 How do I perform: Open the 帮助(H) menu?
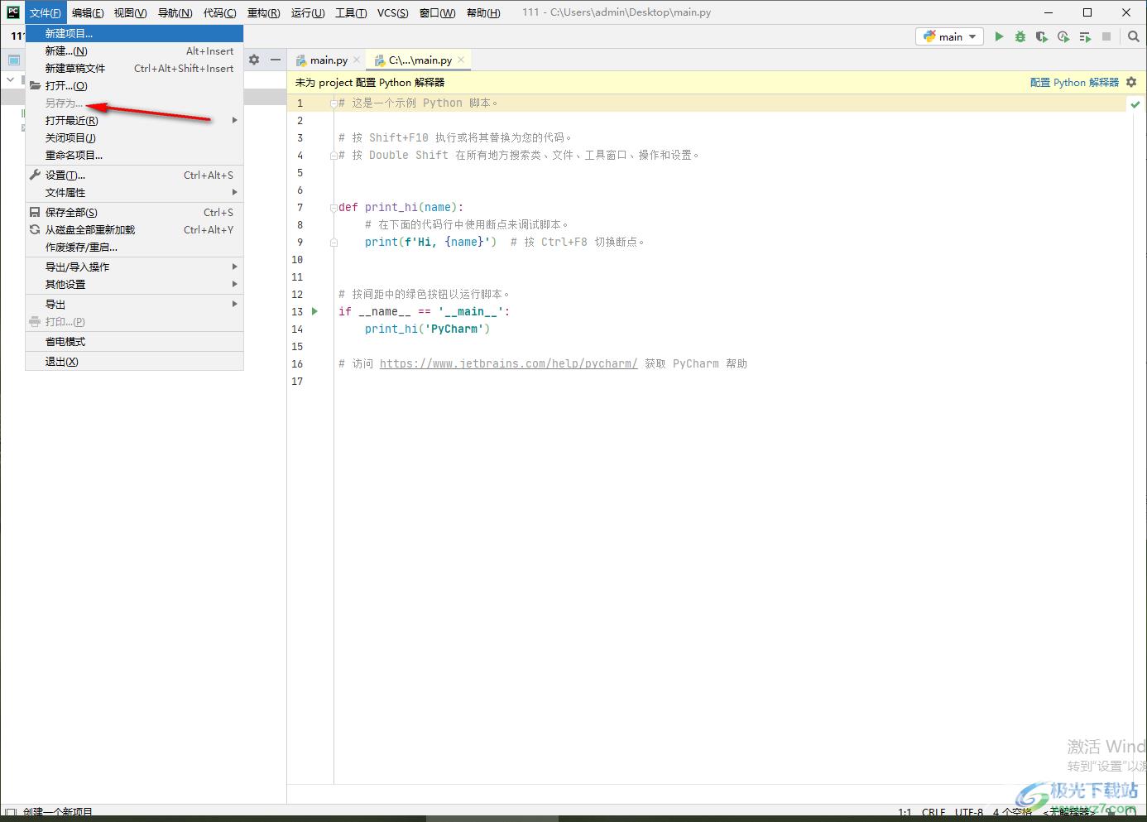[483, 12]
